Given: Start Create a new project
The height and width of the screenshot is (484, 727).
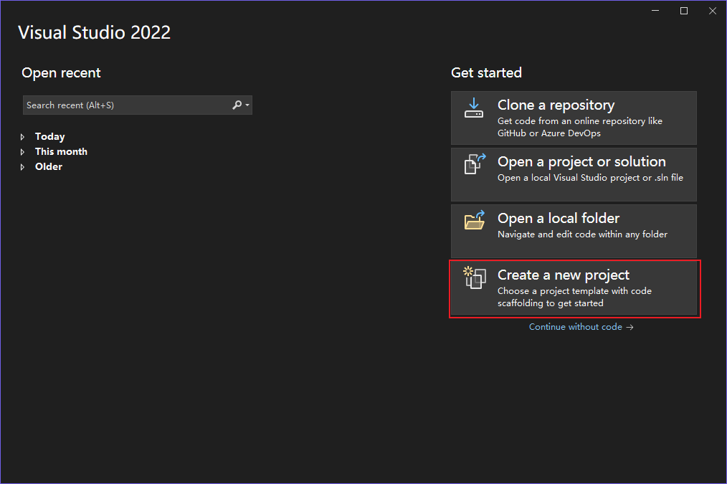Looking at the screenshot, I should pos(574,287).
